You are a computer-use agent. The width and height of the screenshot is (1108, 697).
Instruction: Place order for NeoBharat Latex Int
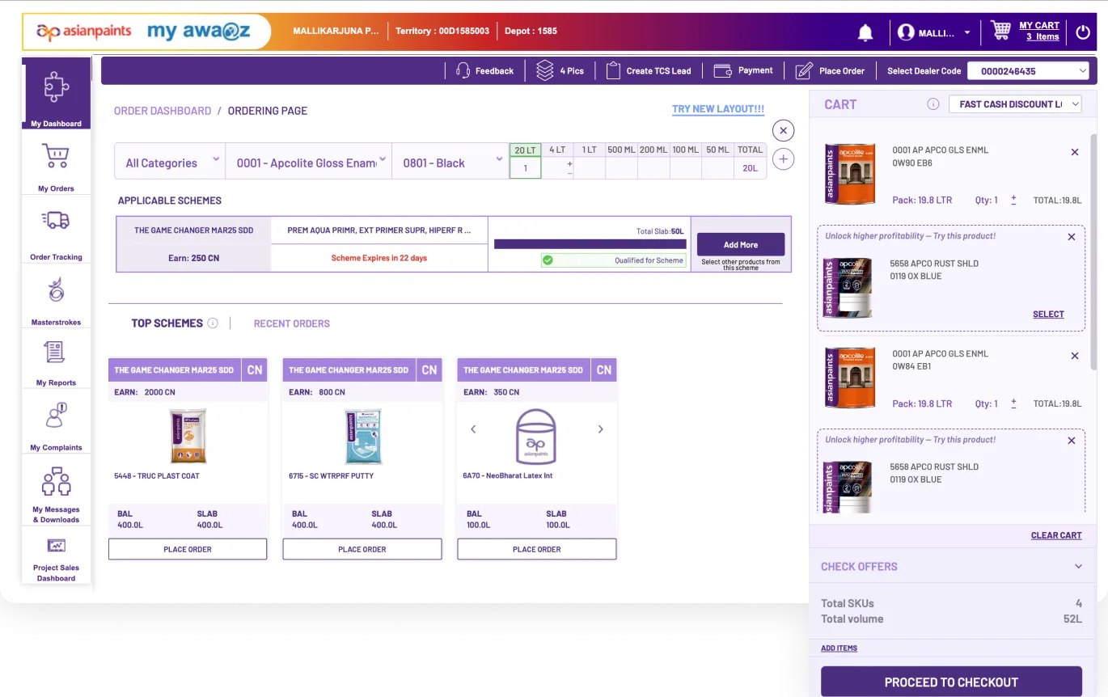537,549
